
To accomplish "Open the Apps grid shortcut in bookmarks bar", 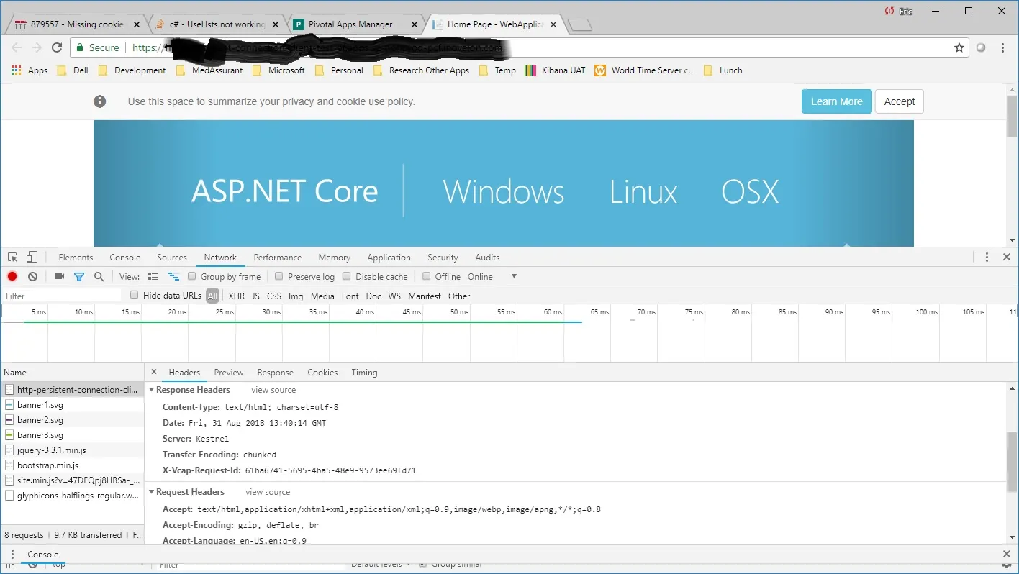I will (x=30, y=70).
